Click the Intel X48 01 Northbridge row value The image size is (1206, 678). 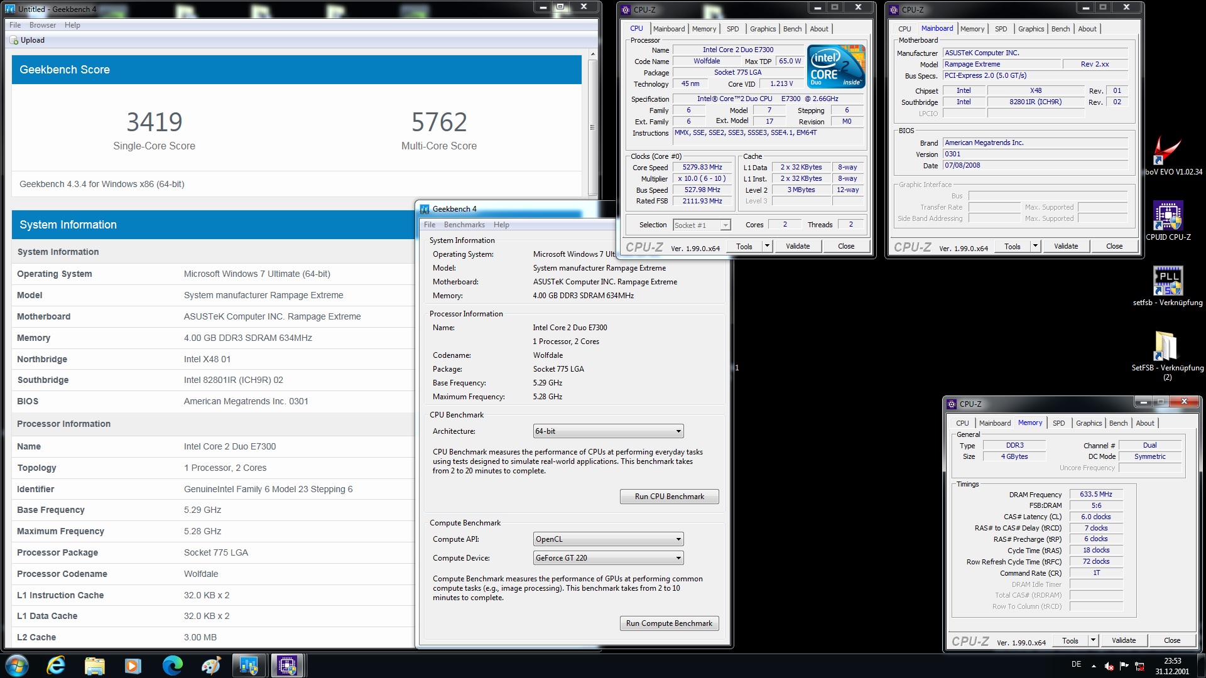(x=207, y=359)
